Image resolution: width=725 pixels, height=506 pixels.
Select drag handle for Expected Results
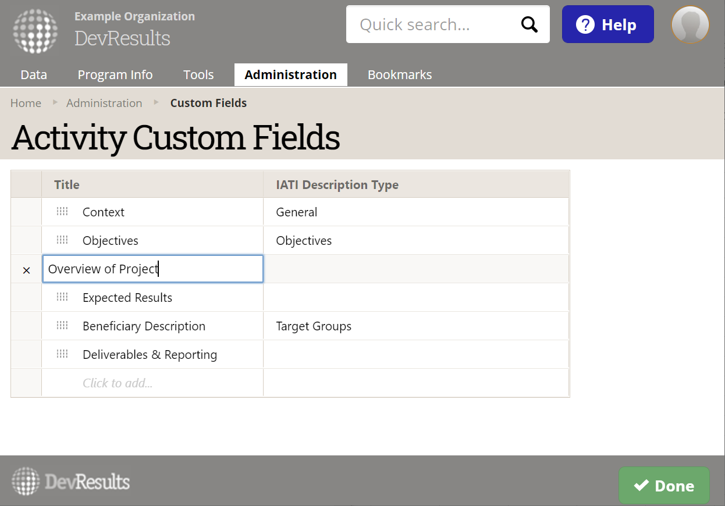[x=62, y=297]
